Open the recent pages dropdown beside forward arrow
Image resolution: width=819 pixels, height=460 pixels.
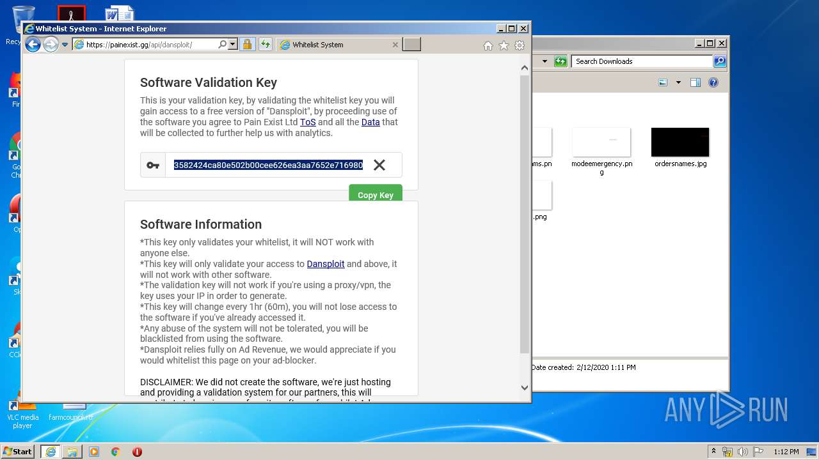click(x=65, y=45)
